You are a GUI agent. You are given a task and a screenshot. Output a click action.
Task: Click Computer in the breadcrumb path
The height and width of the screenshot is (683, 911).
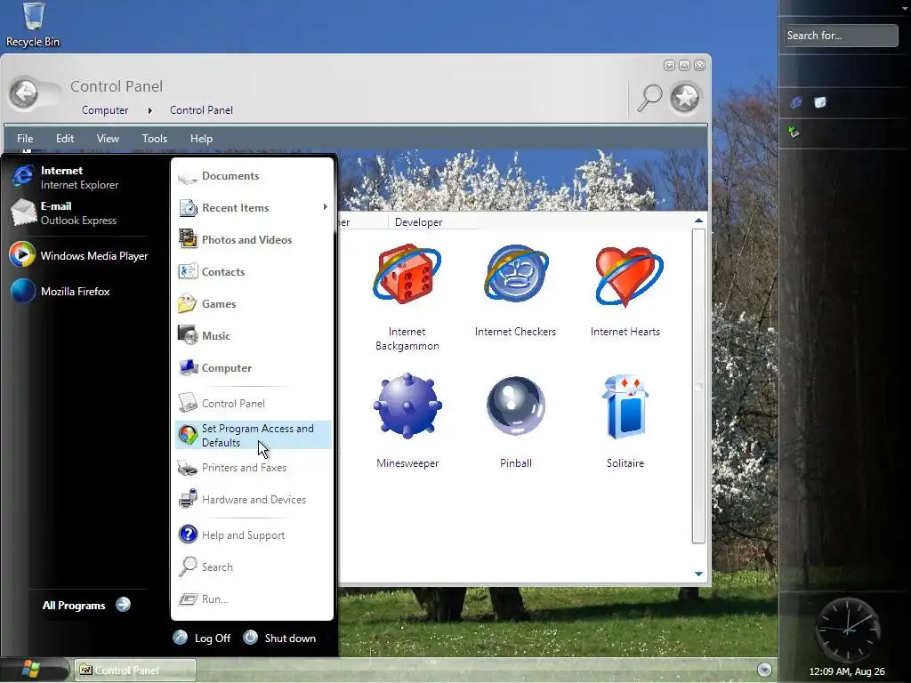(x=105, y=109)
